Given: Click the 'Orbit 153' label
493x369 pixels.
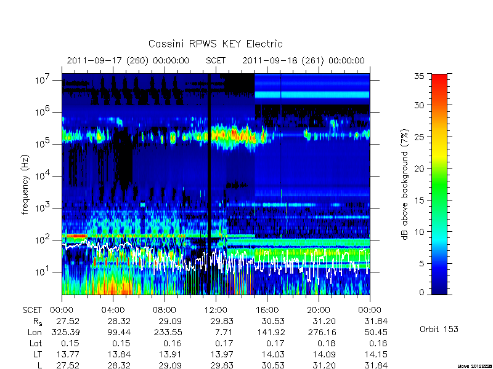Looking at the screenshot, I should (x=439, y=329).
